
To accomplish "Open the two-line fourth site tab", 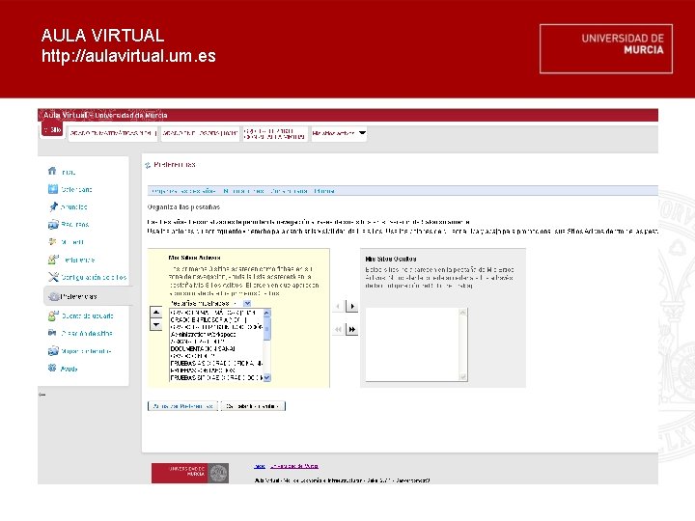I will pyautogui.click(x=275, y=134).
